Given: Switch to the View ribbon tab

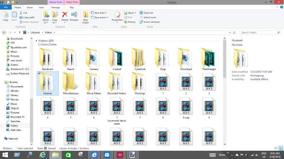Looking at the screenshot, I should [41, 7].
